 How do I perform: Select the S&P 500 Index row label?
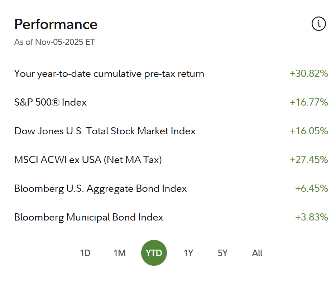point(50,102)
